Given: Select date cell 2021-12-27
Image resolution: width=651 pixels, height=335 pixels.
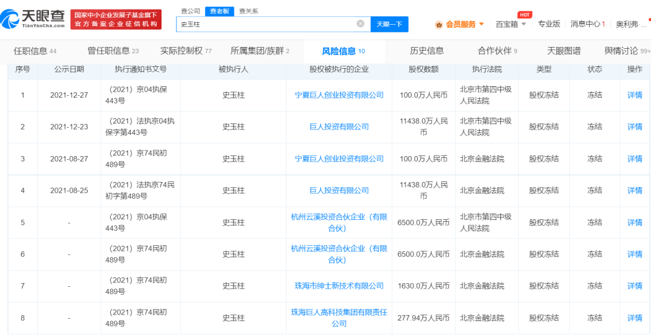Looking at the screenshot, I should [x=69, y=95].
